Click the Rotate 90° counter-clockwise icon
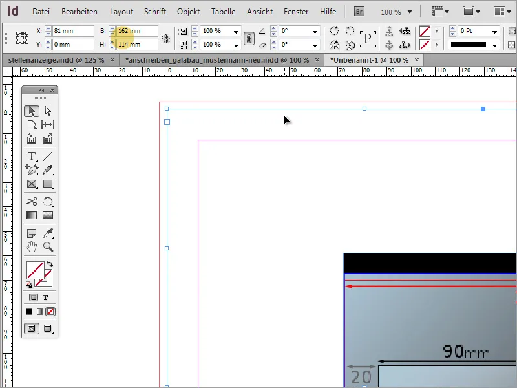 pyautogui.click(x=350, y=31)
